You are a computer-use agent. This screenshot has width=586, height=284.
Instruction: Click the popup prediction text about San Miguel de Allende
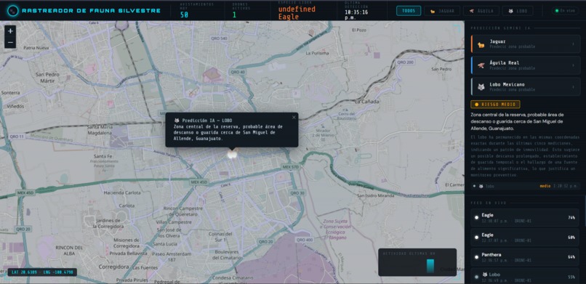click(228, 132)
